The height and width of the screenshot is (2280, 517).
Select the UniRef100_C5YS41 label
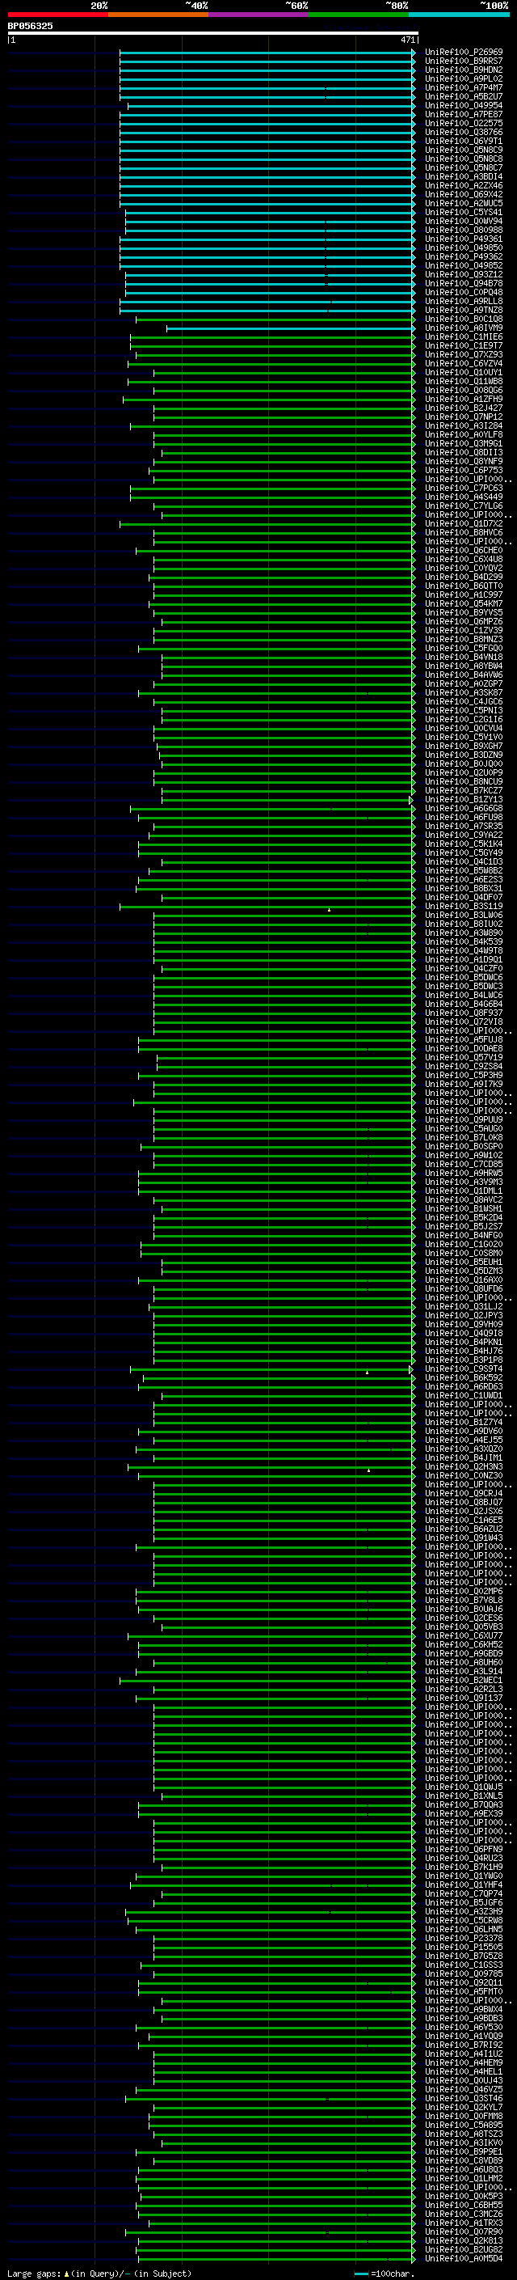pyautogui.click(x=463, y=213)
